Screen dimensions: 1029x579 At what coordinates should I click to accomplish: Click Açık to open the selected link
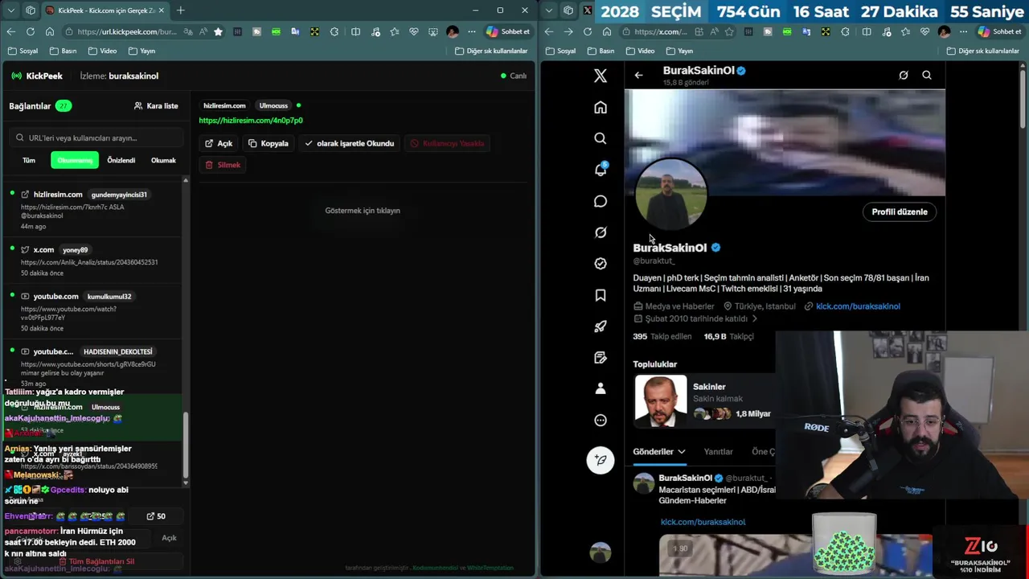coord(218,143)
